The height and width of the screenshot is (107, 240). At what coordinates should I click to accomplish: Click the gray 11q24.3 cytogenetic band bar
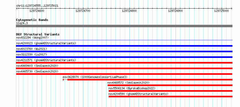(x=124, y=26)
